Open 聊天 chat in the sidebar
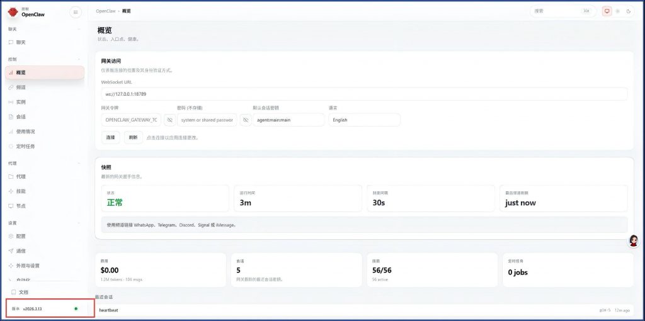Image resolution: width=645 pixels, height=321 pixels. 21,42
